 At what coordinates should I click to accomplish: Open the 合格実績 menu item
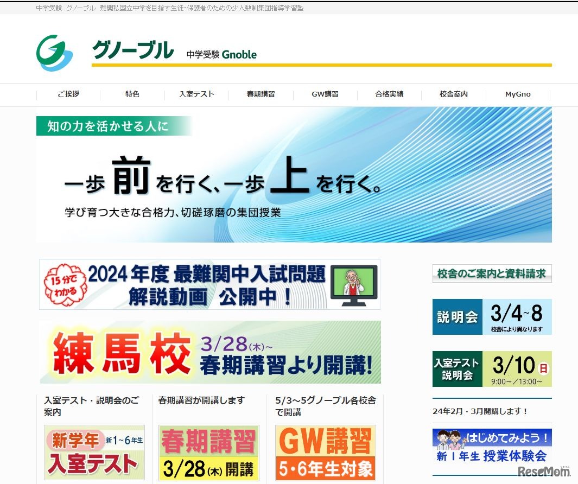(x=389, y=94)
